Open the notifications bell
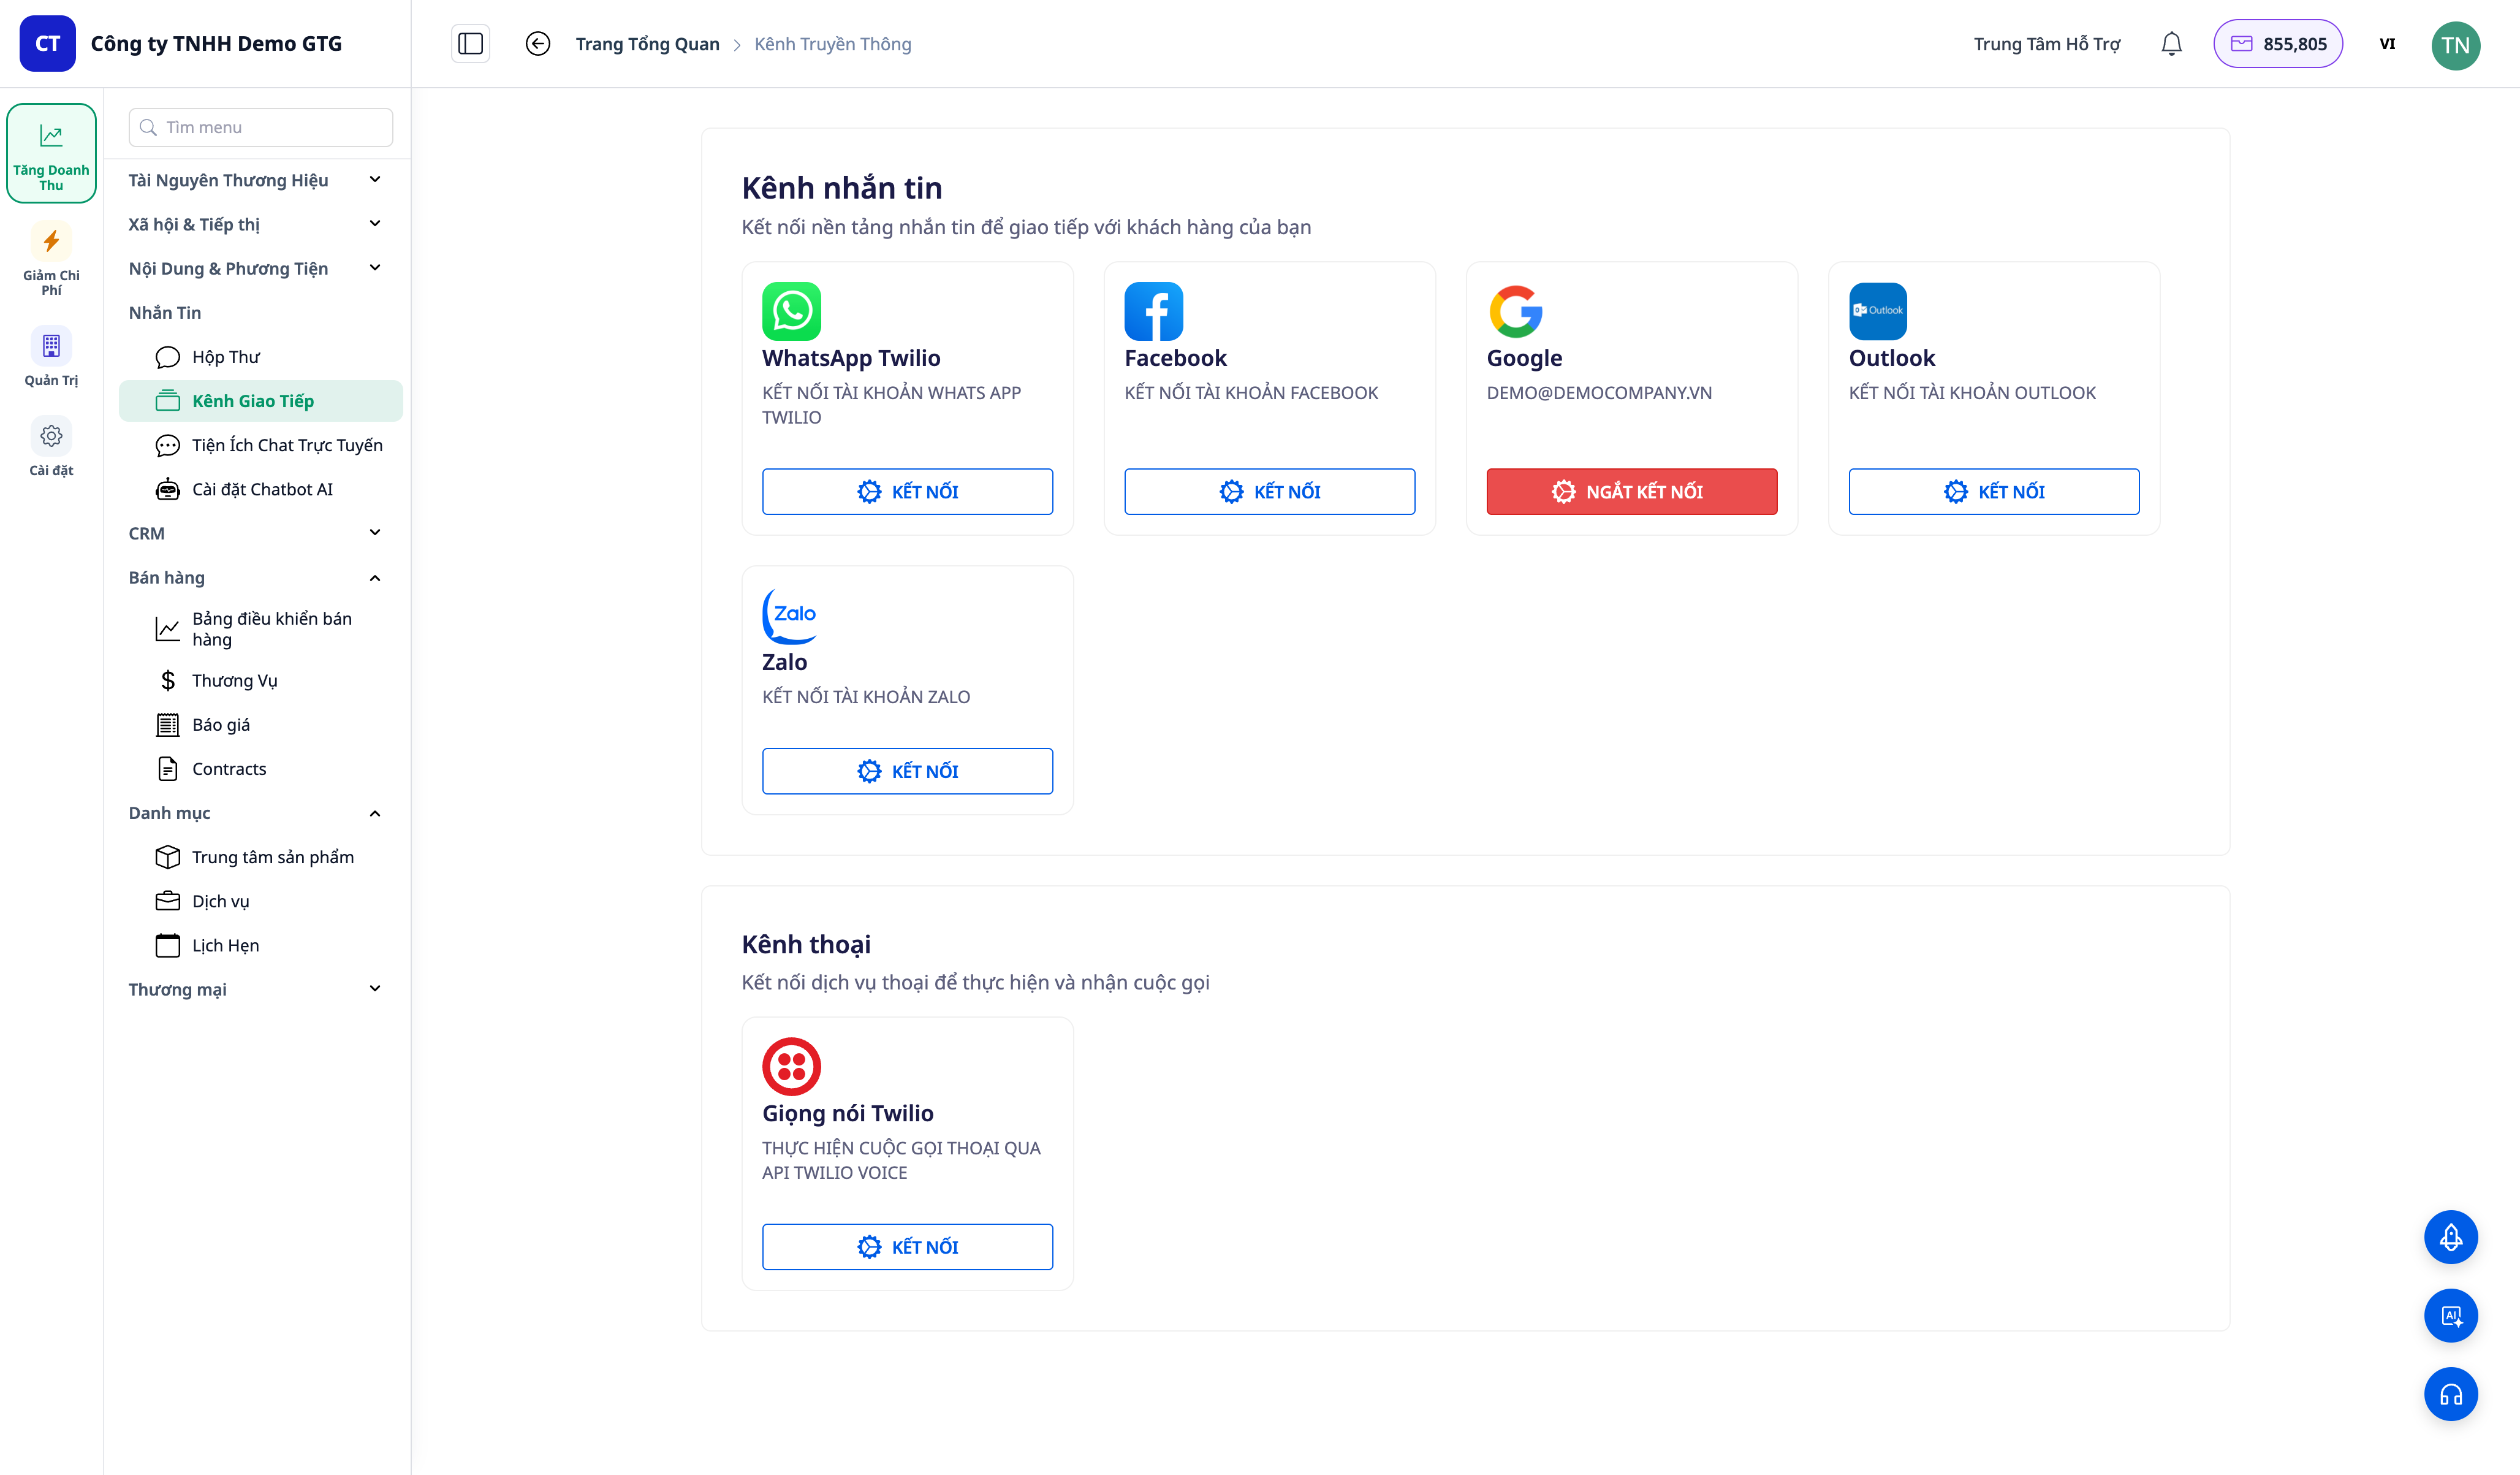Viewport: 2520px width, 1475px height. point(2171,44)
